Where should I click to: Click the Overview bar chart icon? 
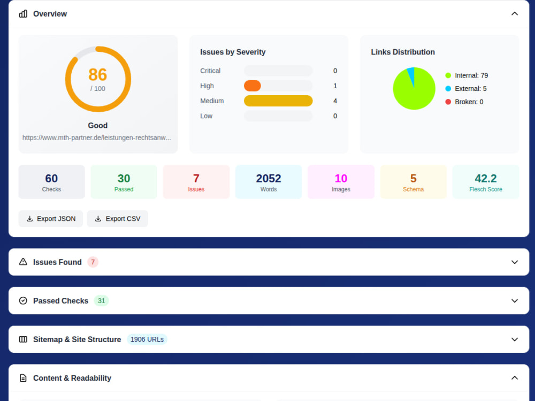(x=23, y=14)
